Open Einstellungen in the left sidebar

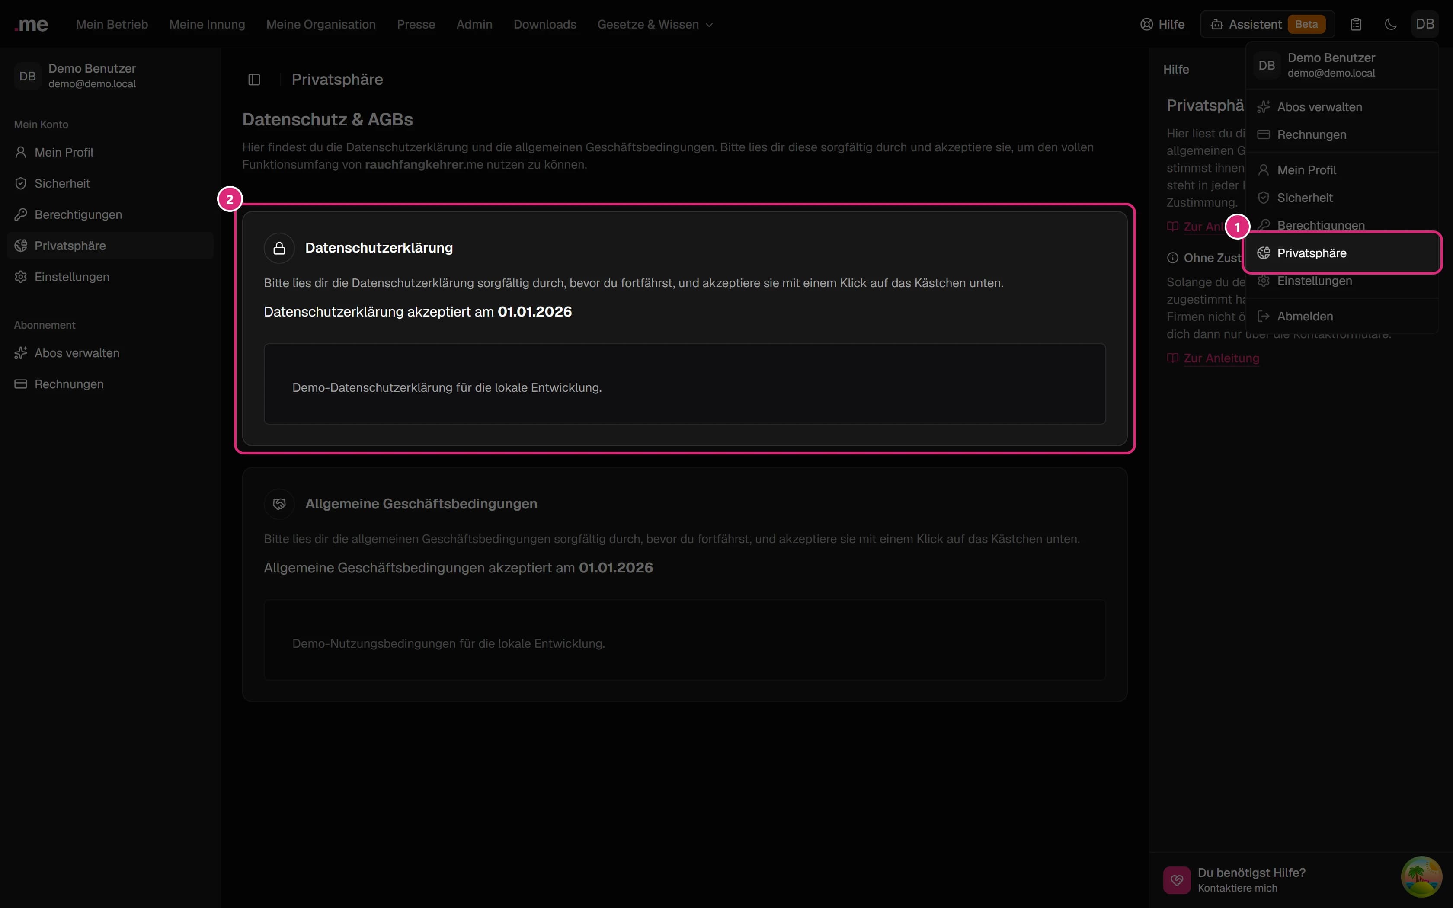110,277
